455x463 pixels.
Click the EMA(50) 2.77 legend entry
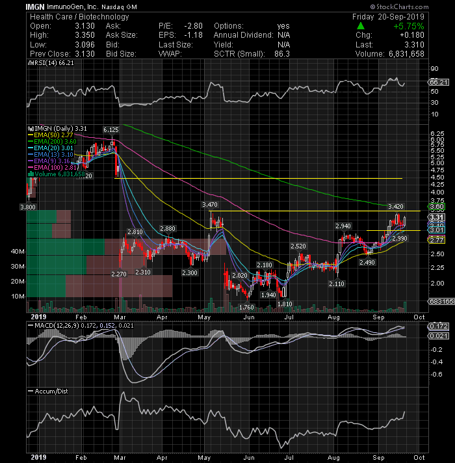51,135
